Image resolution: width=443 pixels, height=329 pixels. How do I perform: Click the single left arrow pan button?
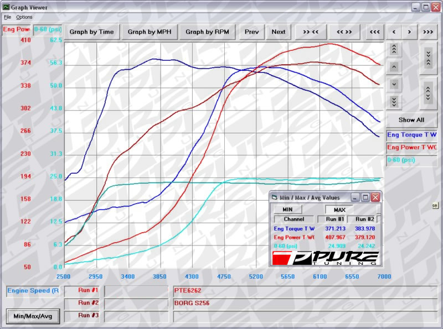tap(394, 32)
